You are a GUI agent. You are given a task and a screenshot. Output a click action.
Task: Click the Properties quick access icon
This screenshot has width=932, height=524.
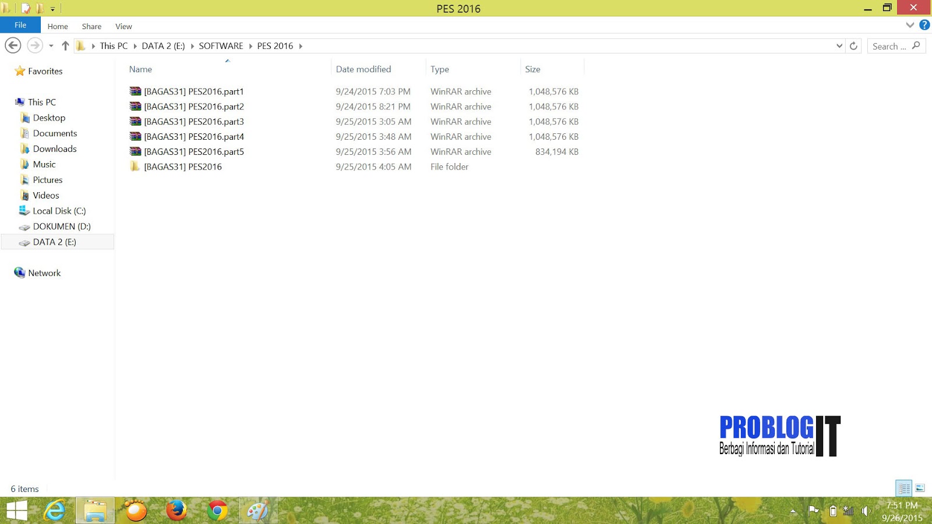pyautogui.click(x=26, y=8)
